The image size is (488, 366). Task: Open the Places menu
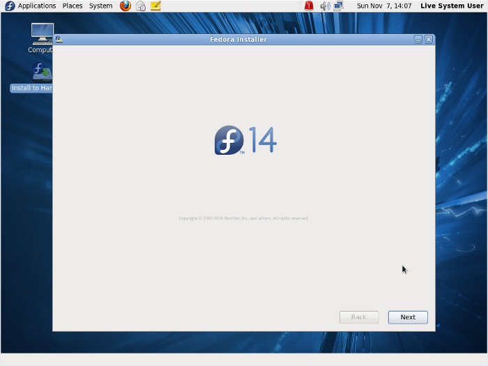pos(73,6)
